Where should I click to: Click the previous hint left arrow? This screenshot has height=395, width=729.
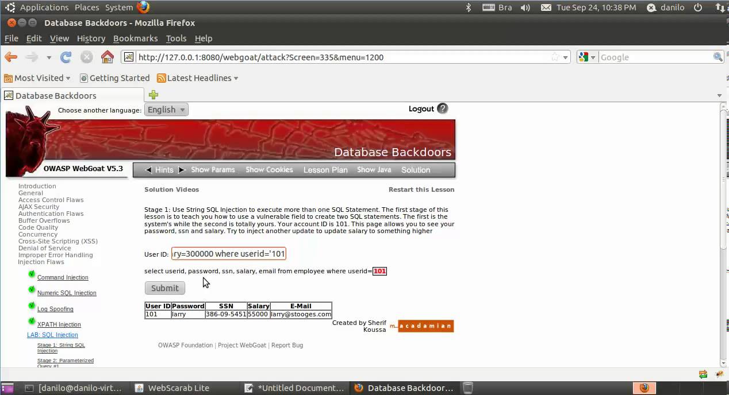click(x=149, y=170)
